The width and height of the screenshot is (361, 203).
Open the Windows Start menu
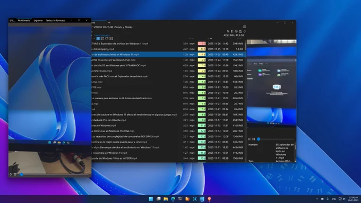point(151,199)
